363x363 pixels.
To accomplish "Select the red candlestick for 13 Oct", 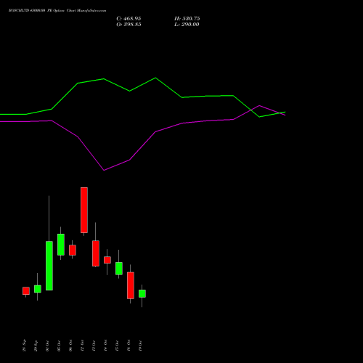I will (96, 253).
